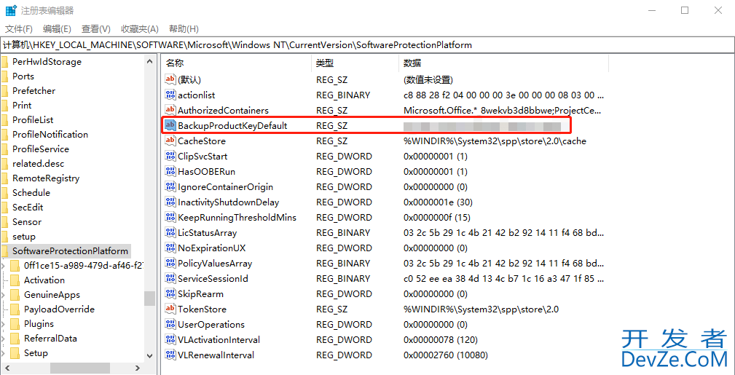
Task: Click the DWORD icon of VLActivationInterval
Action: point(170,340)
